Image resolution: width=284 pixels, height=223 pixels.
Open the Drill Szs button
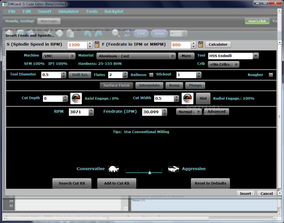(80, 75)
